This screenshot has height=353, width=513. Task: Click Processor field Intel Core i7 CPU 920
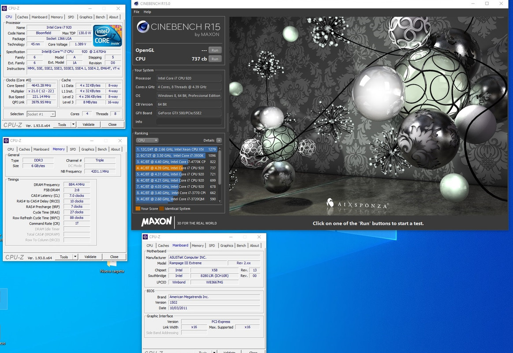pyautogui.click(x=189, y=78)
